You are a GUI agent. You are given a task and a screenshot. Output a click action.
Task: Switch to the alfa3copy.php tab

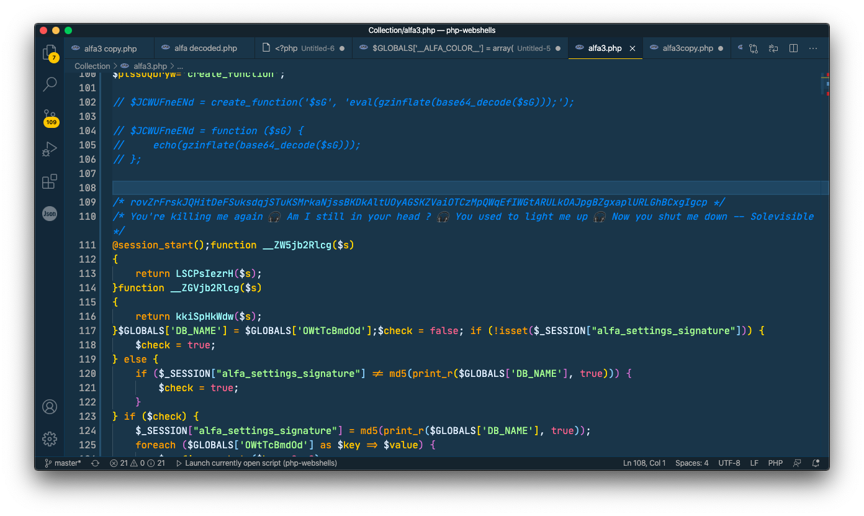[x=687, y=48]
